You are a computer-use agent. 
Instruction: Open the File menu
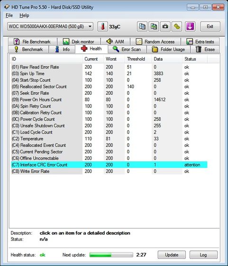click(x=9, y=16)
